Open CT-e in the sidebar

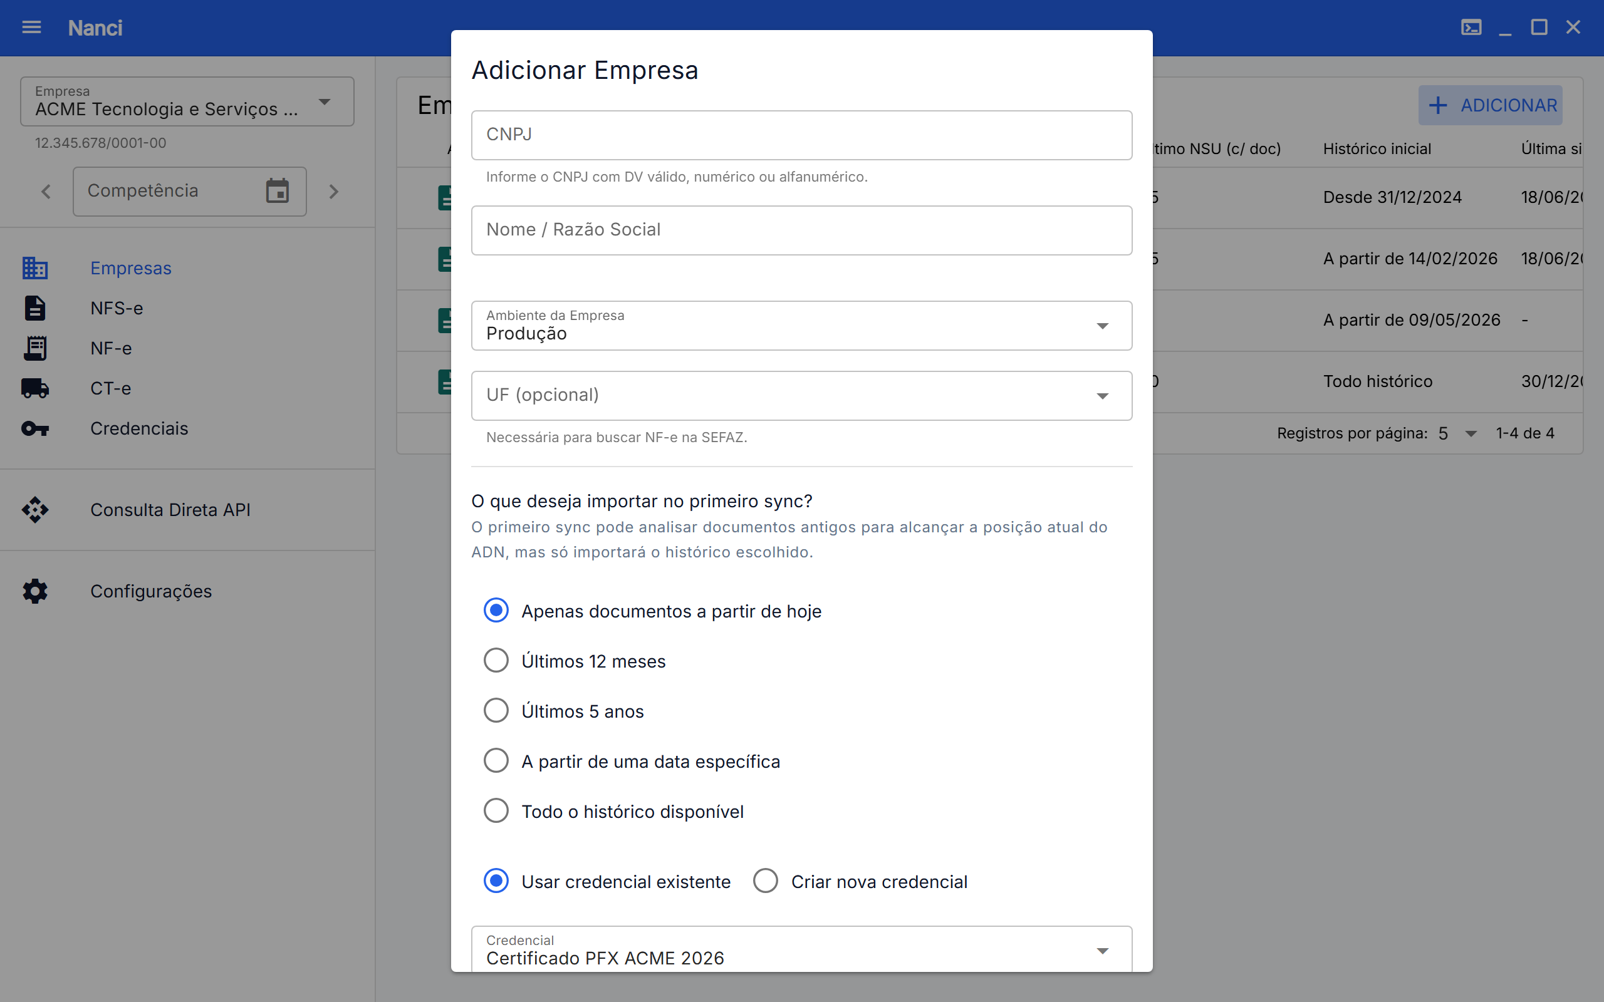(187, 388)
